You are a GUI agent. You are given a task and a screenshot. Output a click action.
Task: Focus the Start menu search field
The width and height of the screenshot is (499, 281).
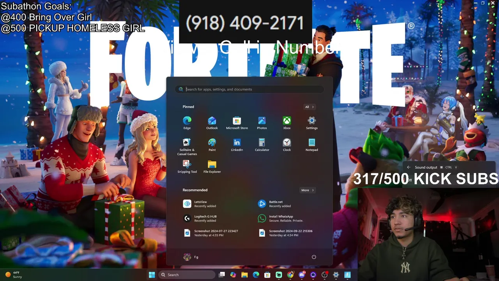[249, 89]
